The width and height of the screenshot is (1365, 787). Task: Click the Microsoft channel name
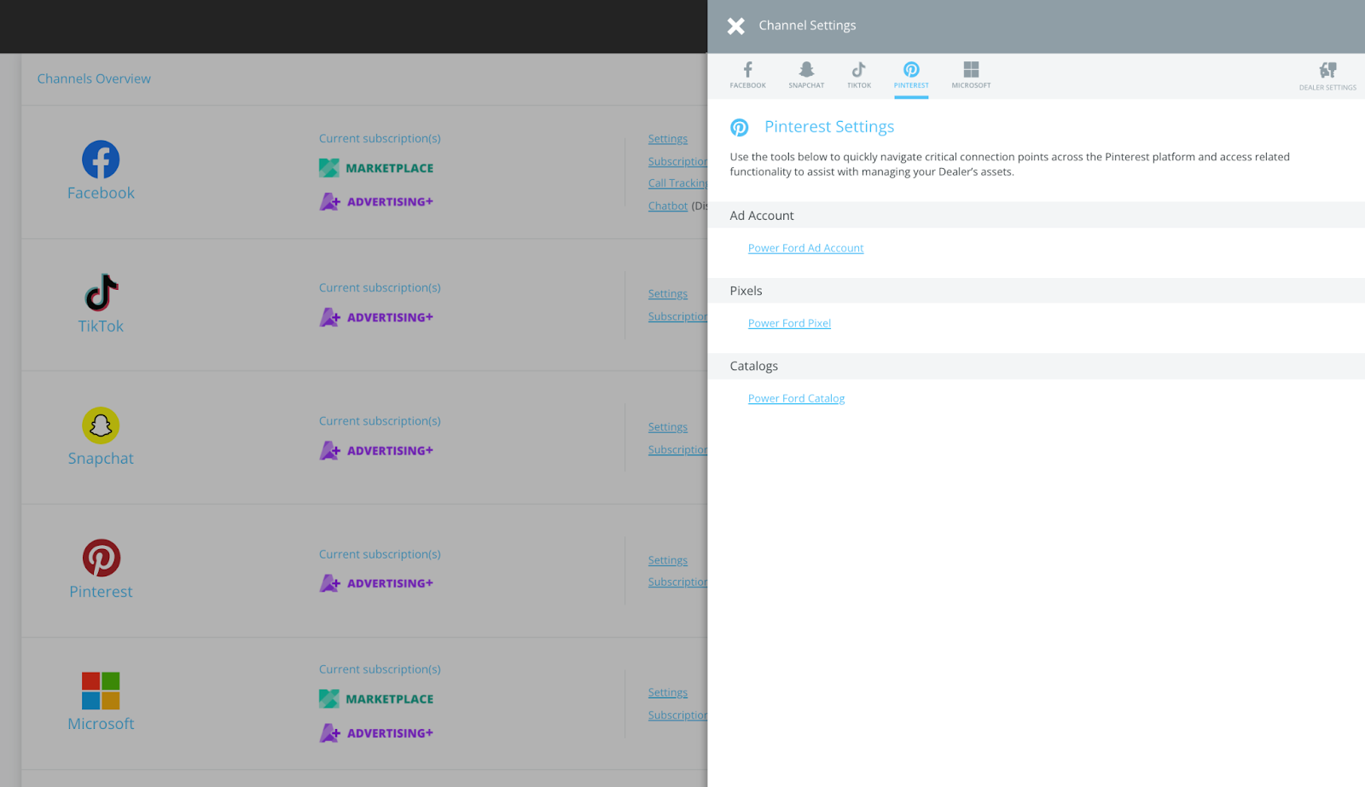pos(101,724)
